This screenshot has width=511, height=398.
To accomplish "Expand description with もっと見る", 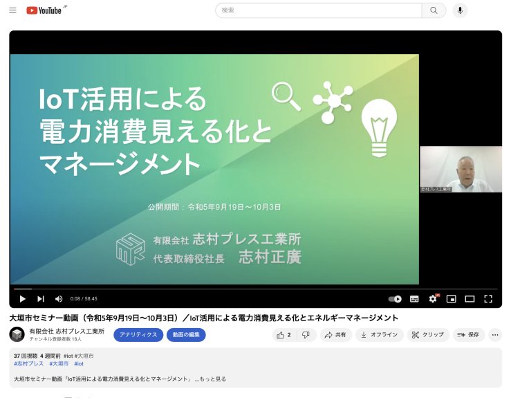I will tap(212, 379).
